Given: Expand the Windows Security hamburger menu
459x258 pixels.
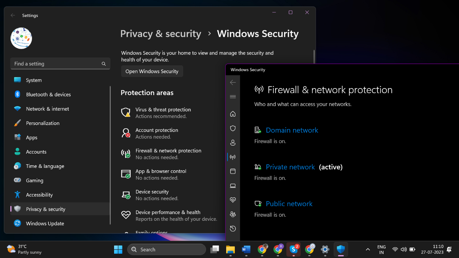Looking at the screenshot, I should [233, 97].
